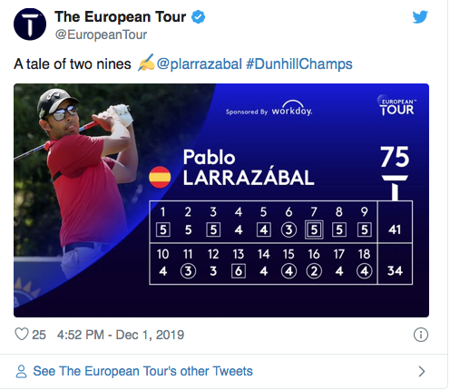Click See The European Tour's other Tweets
Screen dimensions: 450x390
pos(142,371)
